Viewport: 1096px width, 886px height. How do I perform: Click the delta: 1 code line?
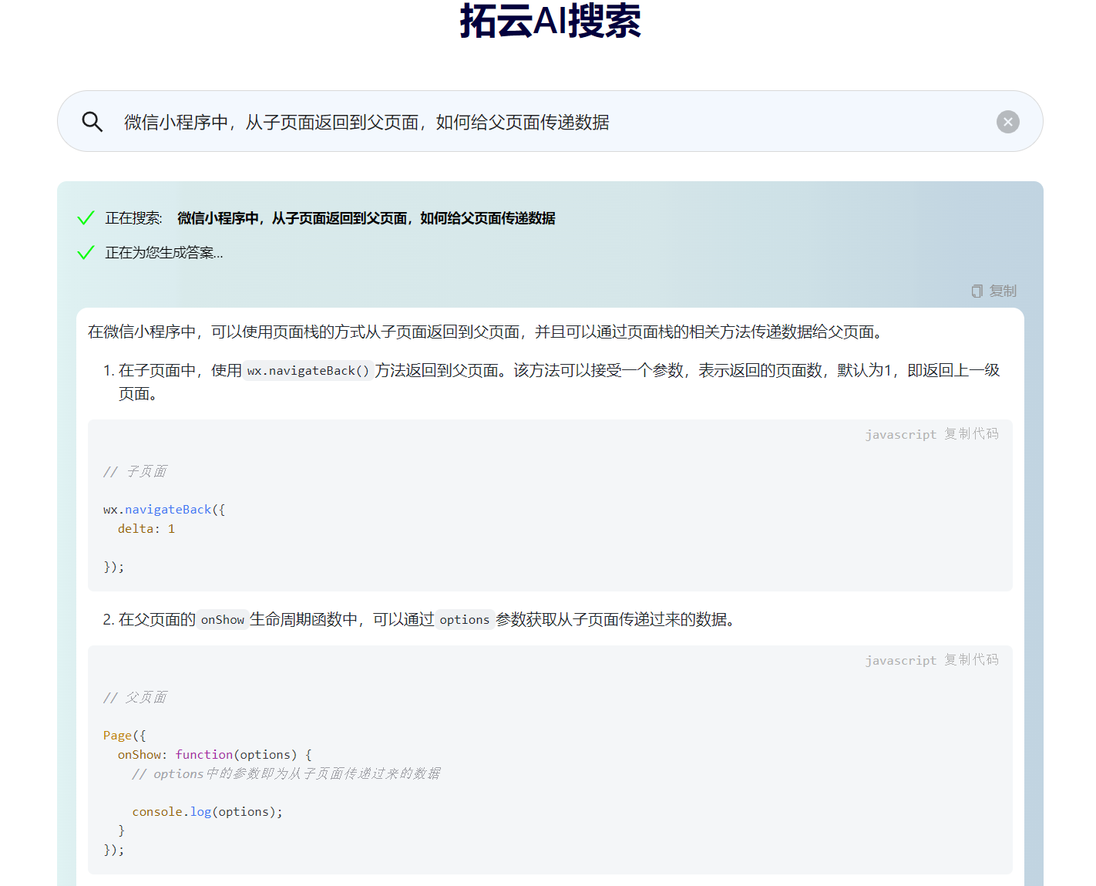coord(146,529)
